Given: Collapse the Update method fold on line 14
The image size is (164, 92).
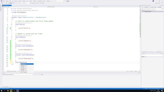Looking at the screenshot, I should tap(12, 37).
